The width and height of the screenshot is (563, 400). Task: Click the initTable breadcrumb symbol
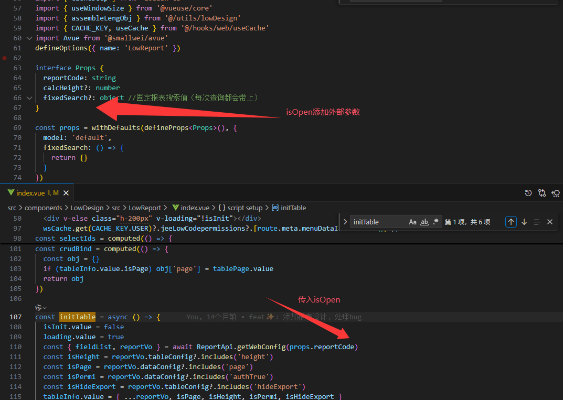(x=293, y=208)
